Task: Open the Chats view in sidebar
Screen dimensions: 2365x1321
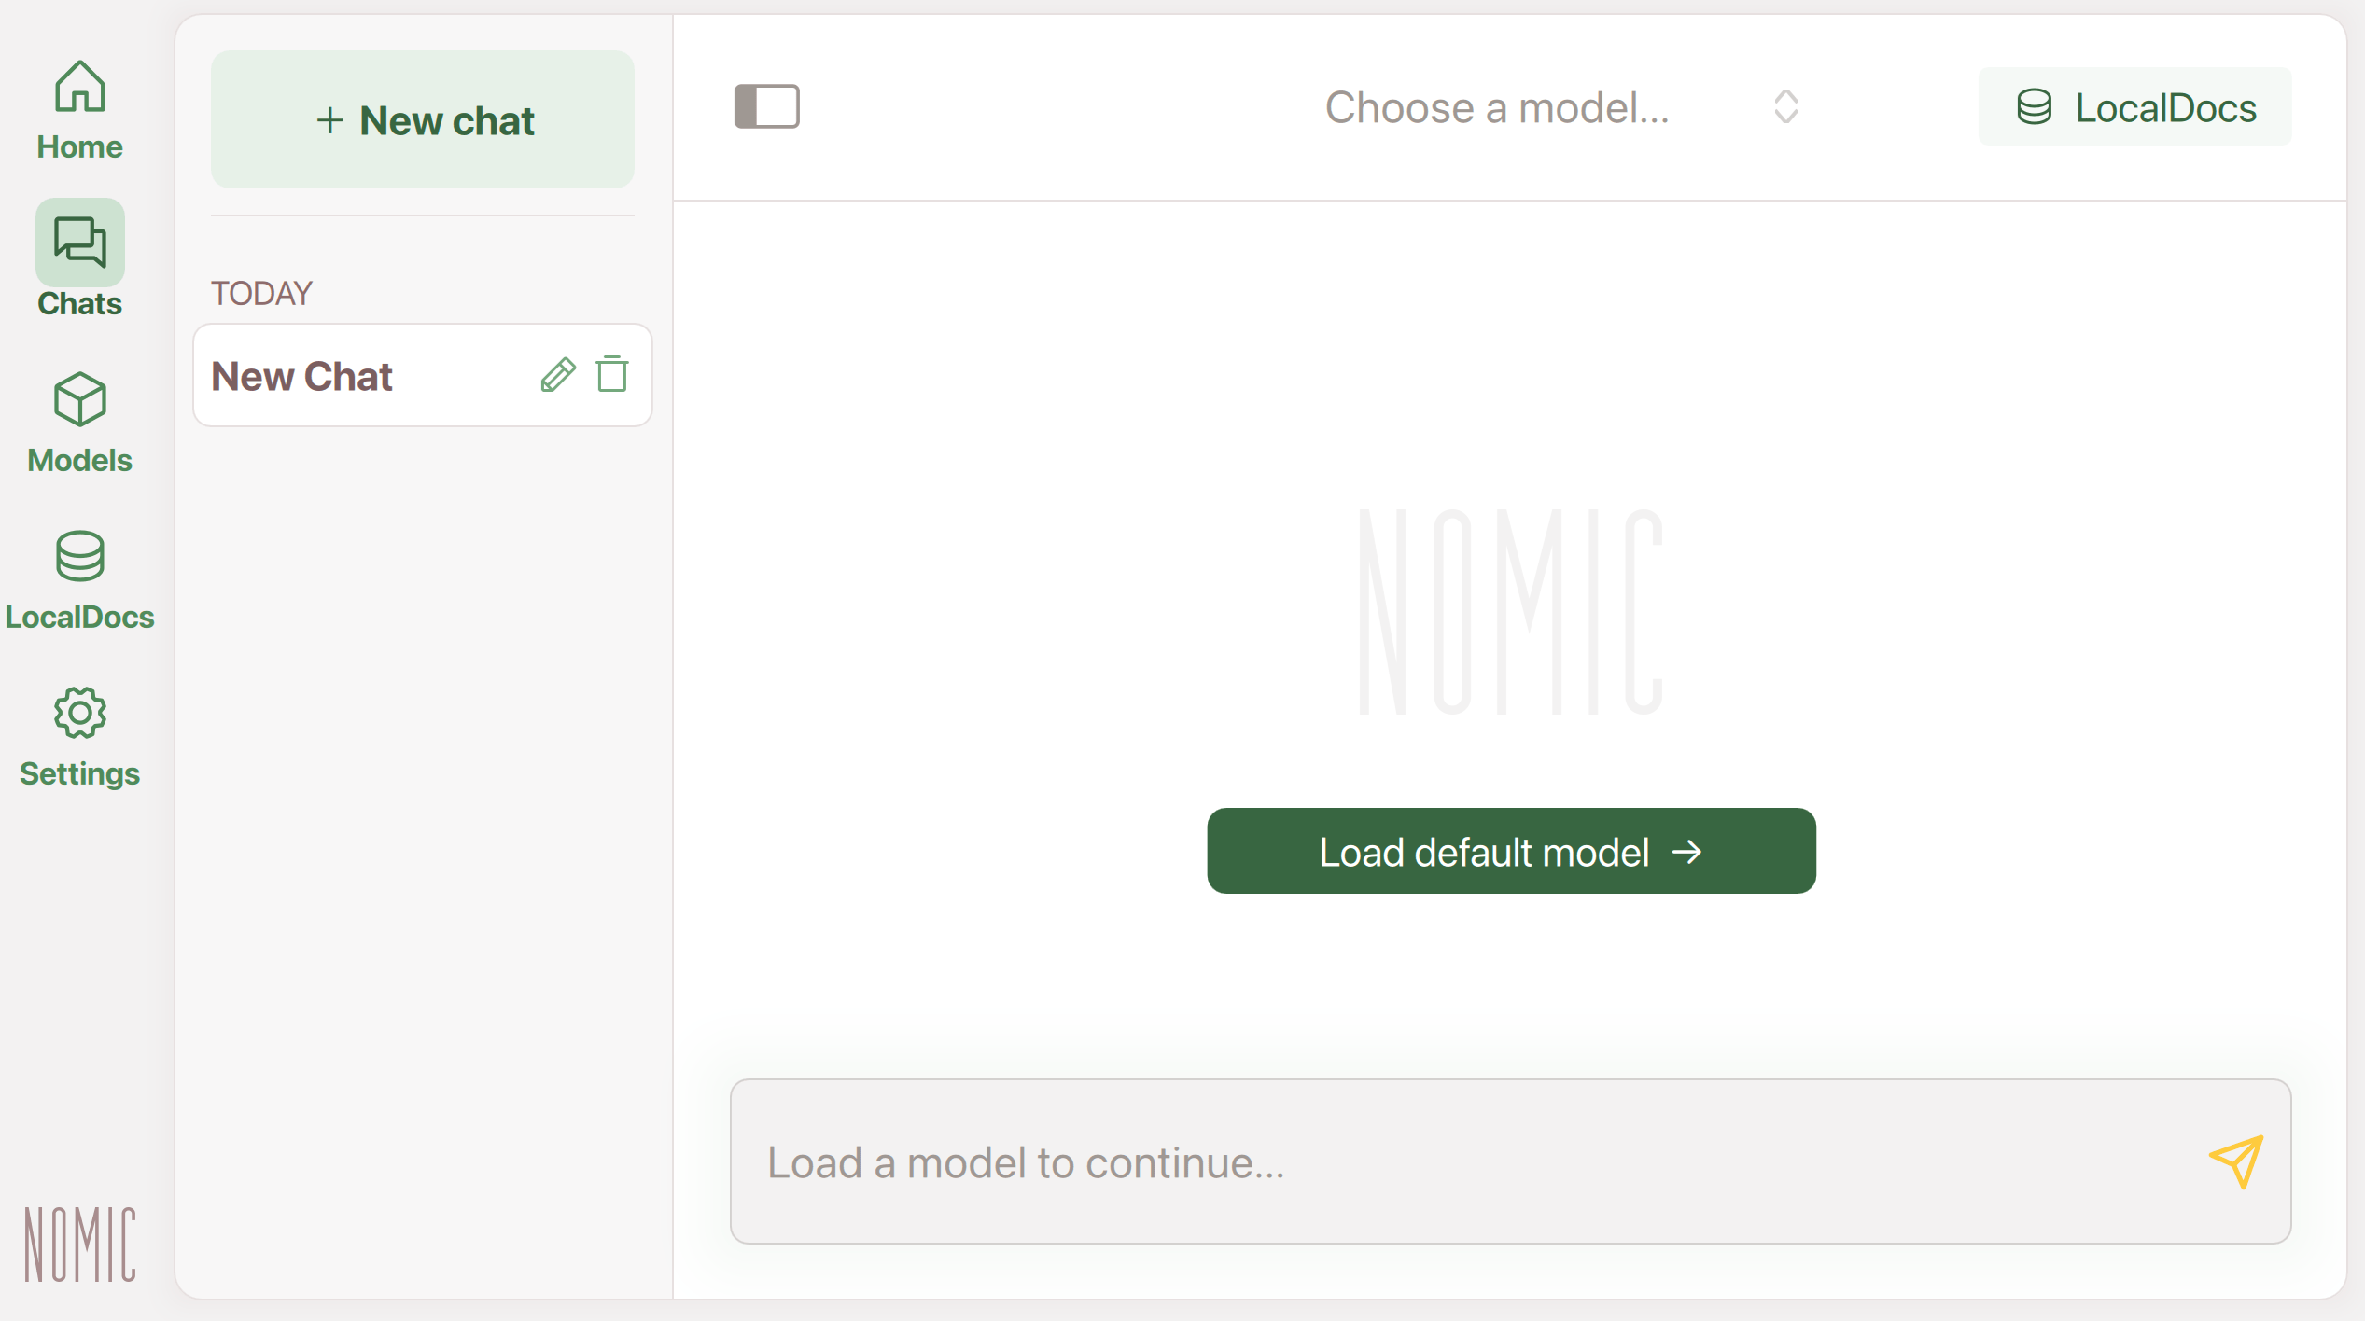Action: (x=79, y=259)
